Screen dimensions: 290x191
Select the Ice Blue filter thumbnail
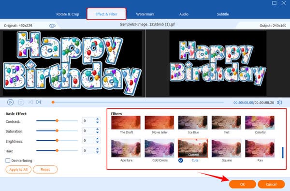[193, 122]
